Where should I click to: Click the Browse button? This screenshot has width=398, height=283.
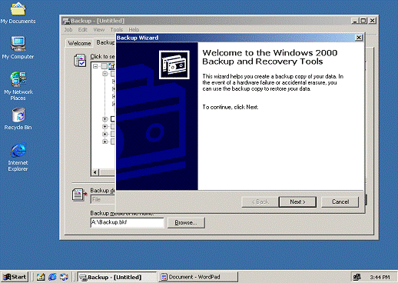186,222
